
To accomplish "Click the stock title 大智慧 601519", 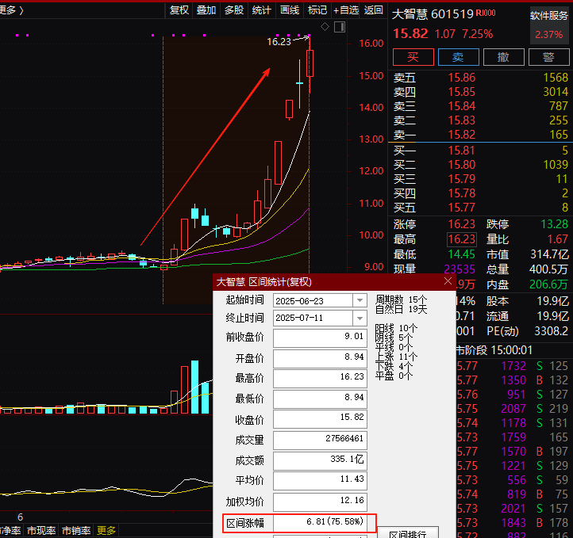I will tap(433, 13).
